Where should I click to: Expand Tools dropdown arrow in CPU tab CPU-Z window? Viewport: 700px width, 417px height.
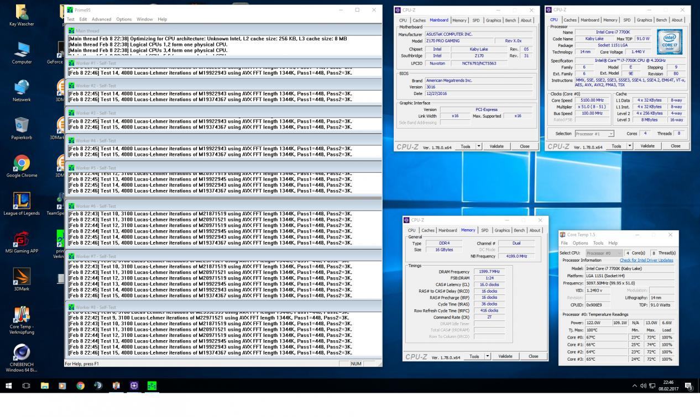[630, 146]
